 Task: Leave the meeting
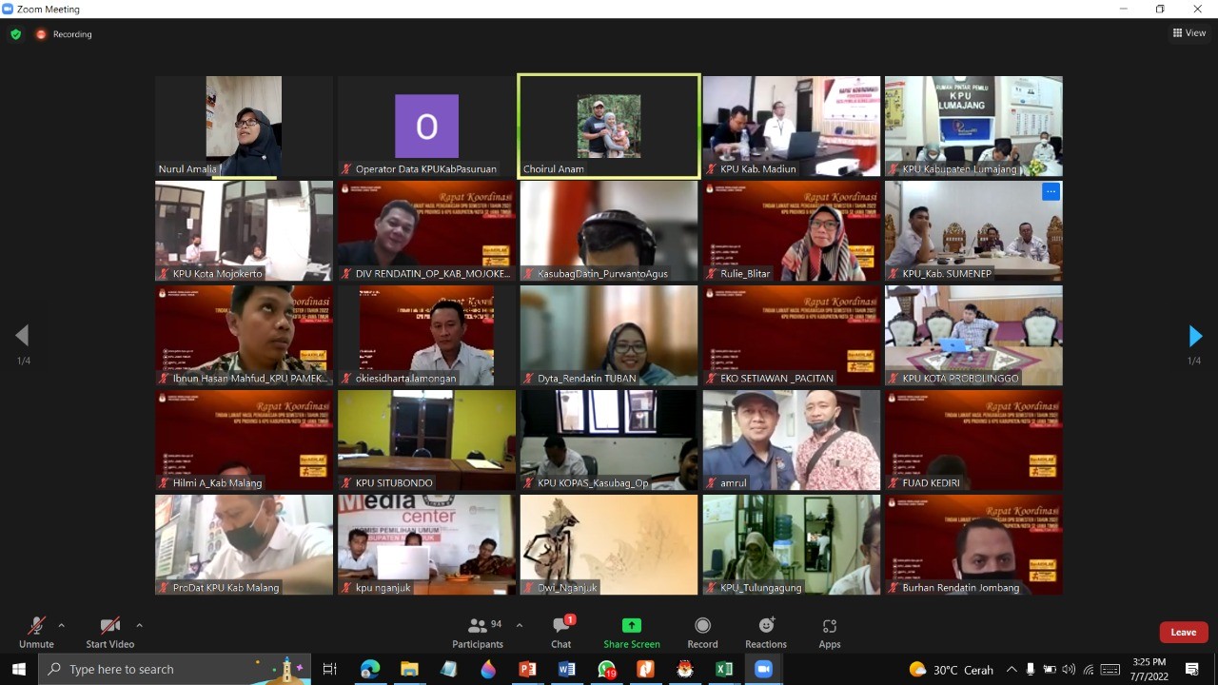pyautogui.click(x=1183, y=632)
